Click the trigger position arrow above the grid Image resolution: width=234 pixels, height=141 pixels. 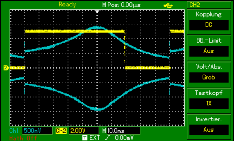tap(98, 11)
